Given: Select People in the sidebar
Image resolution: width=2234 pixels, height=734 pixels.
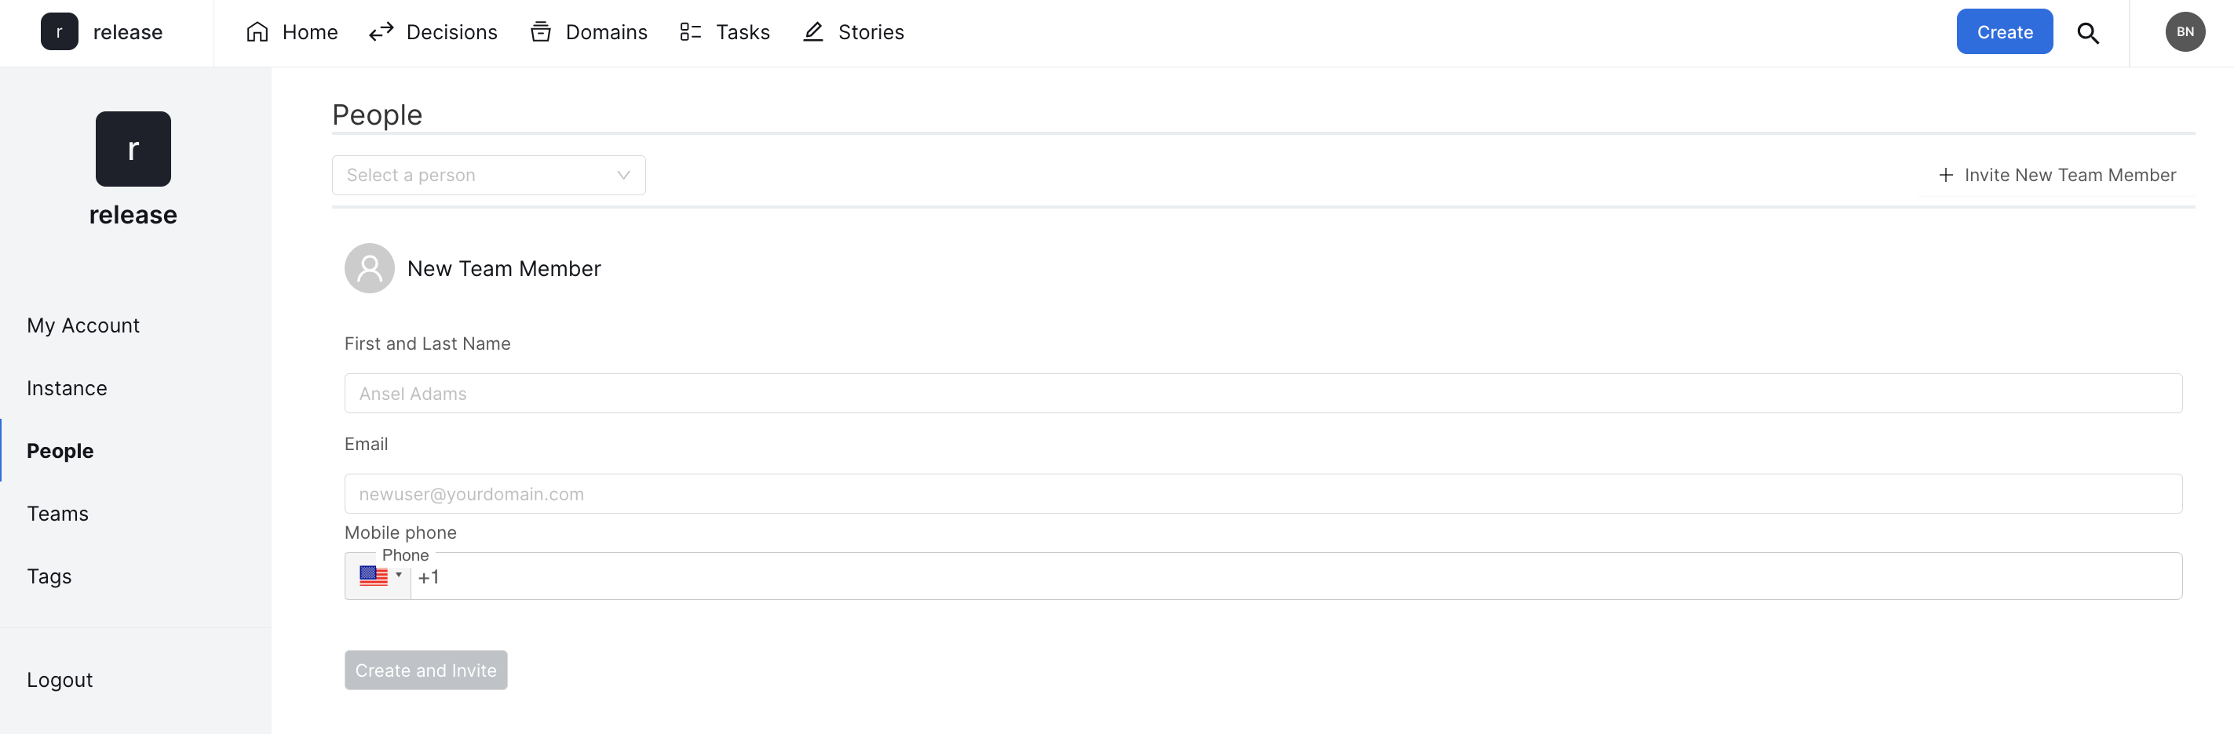Looking at the screenshot, I should coord(60,451).
